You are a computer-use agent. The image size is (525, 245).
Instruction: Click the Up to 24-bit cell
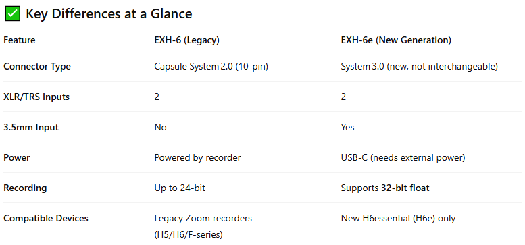(x=180, y=188)
